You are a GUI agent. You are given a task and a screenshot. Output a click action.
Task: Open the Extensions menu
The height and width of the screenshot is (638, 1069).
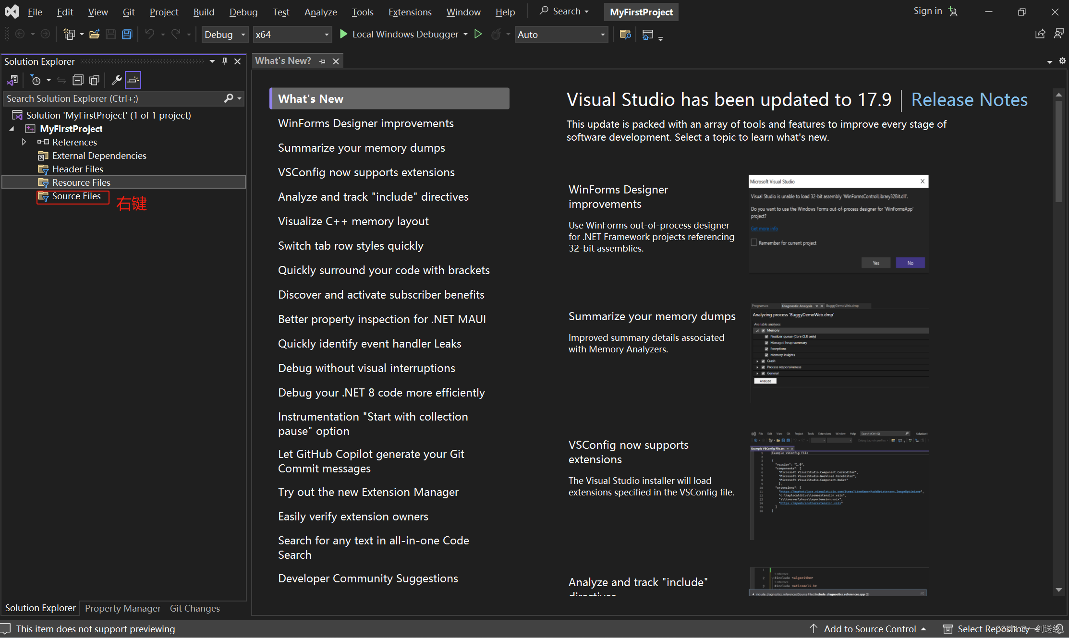409,12
